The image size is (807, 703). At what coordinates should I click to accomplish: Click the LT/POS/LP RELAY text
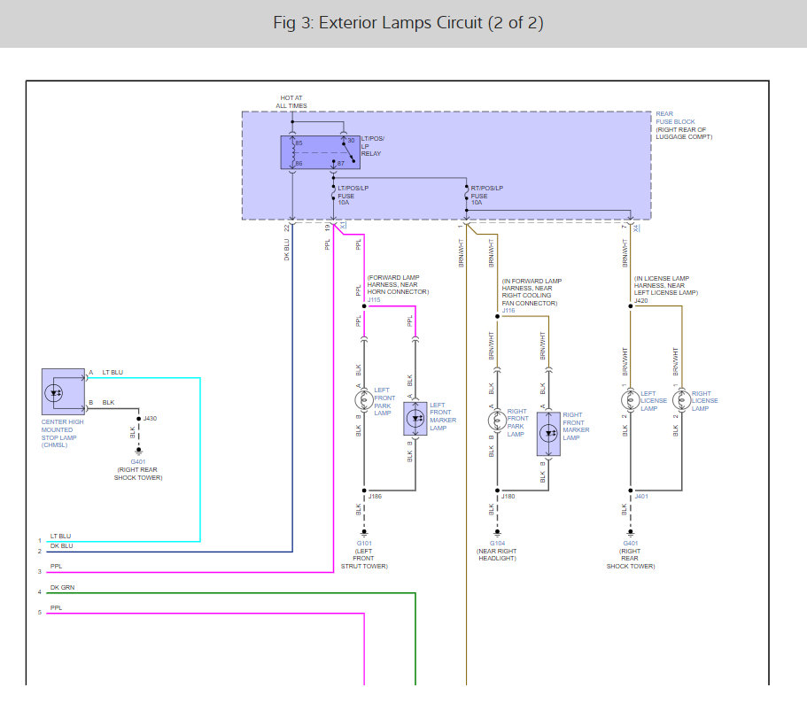(x=372, y=146)
